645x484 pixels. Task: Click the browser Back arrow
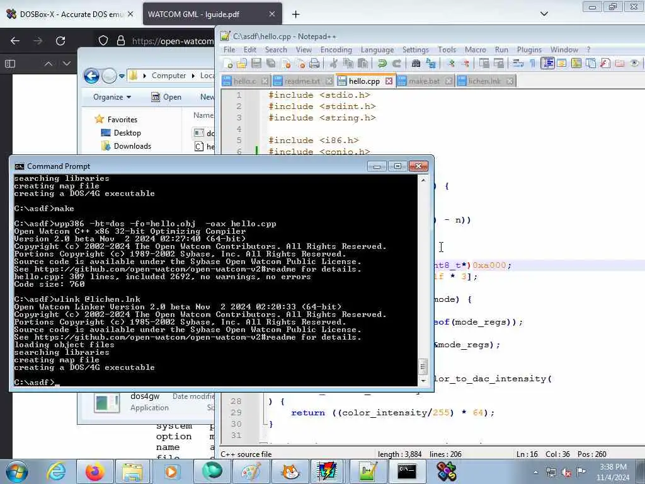click(x=15, y=41)
